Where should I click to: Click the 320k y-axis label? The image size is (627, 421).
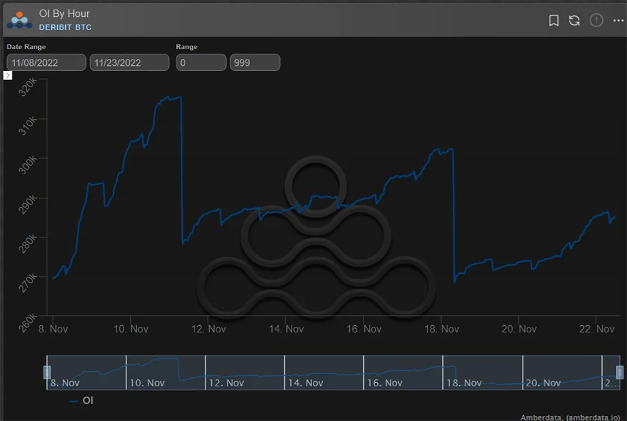coord(28,87)
